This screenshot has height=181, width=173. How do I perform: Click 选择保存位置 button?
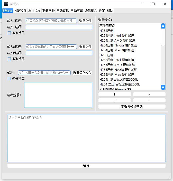point(82,73)
